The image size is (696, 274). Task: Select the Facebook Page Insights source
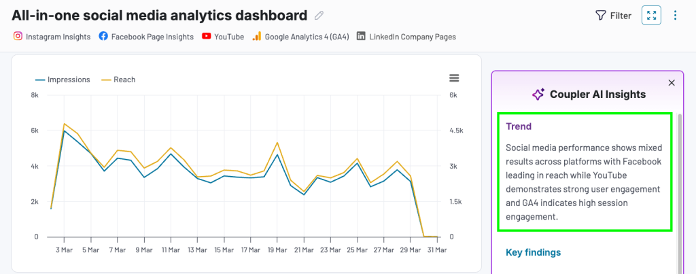152,37
